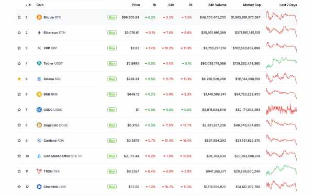Favorite Bitcoin with its star icon
Image resolution: width=314 pixels, height=195 pixels.
[x=19, y=17]
